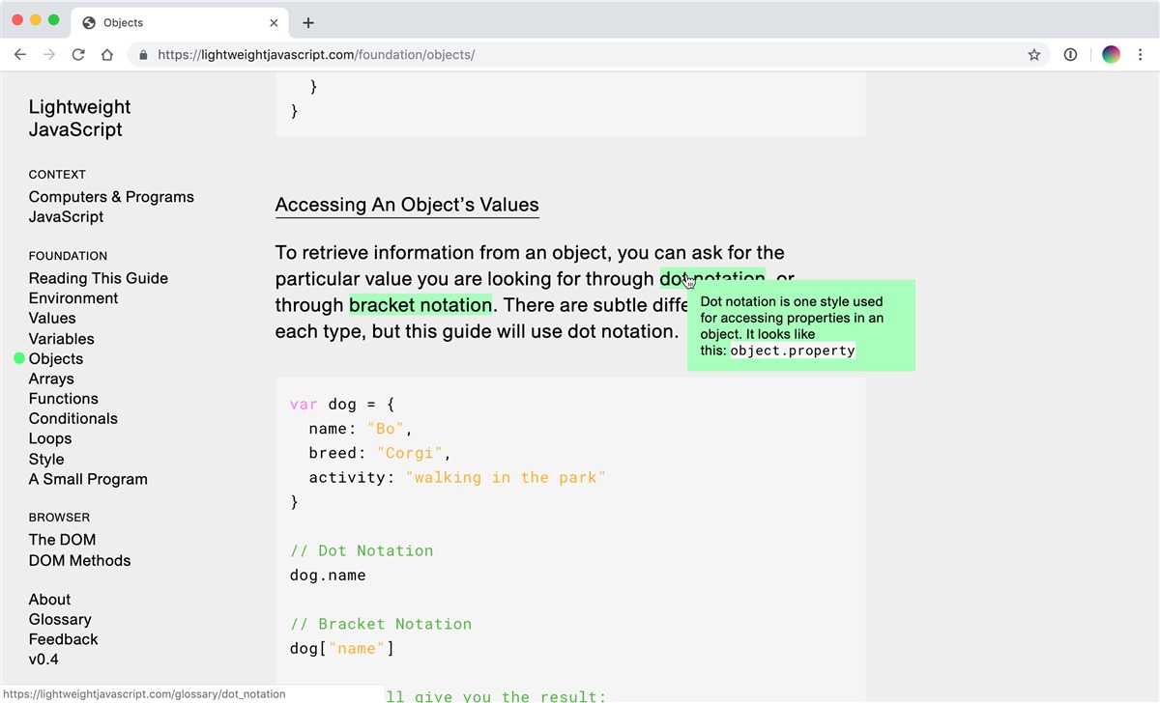The width and height of the screenshot is (1160, 703).
Task: Open the Functions page in sidebar
Action: click(64, 399)
